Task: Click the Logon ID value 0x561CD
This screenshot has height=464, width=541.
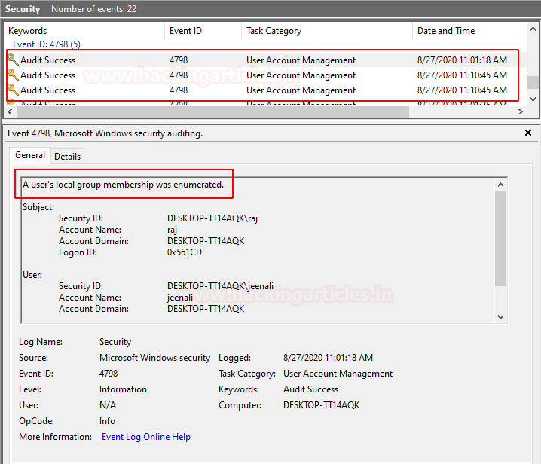Action: (185, 252)
